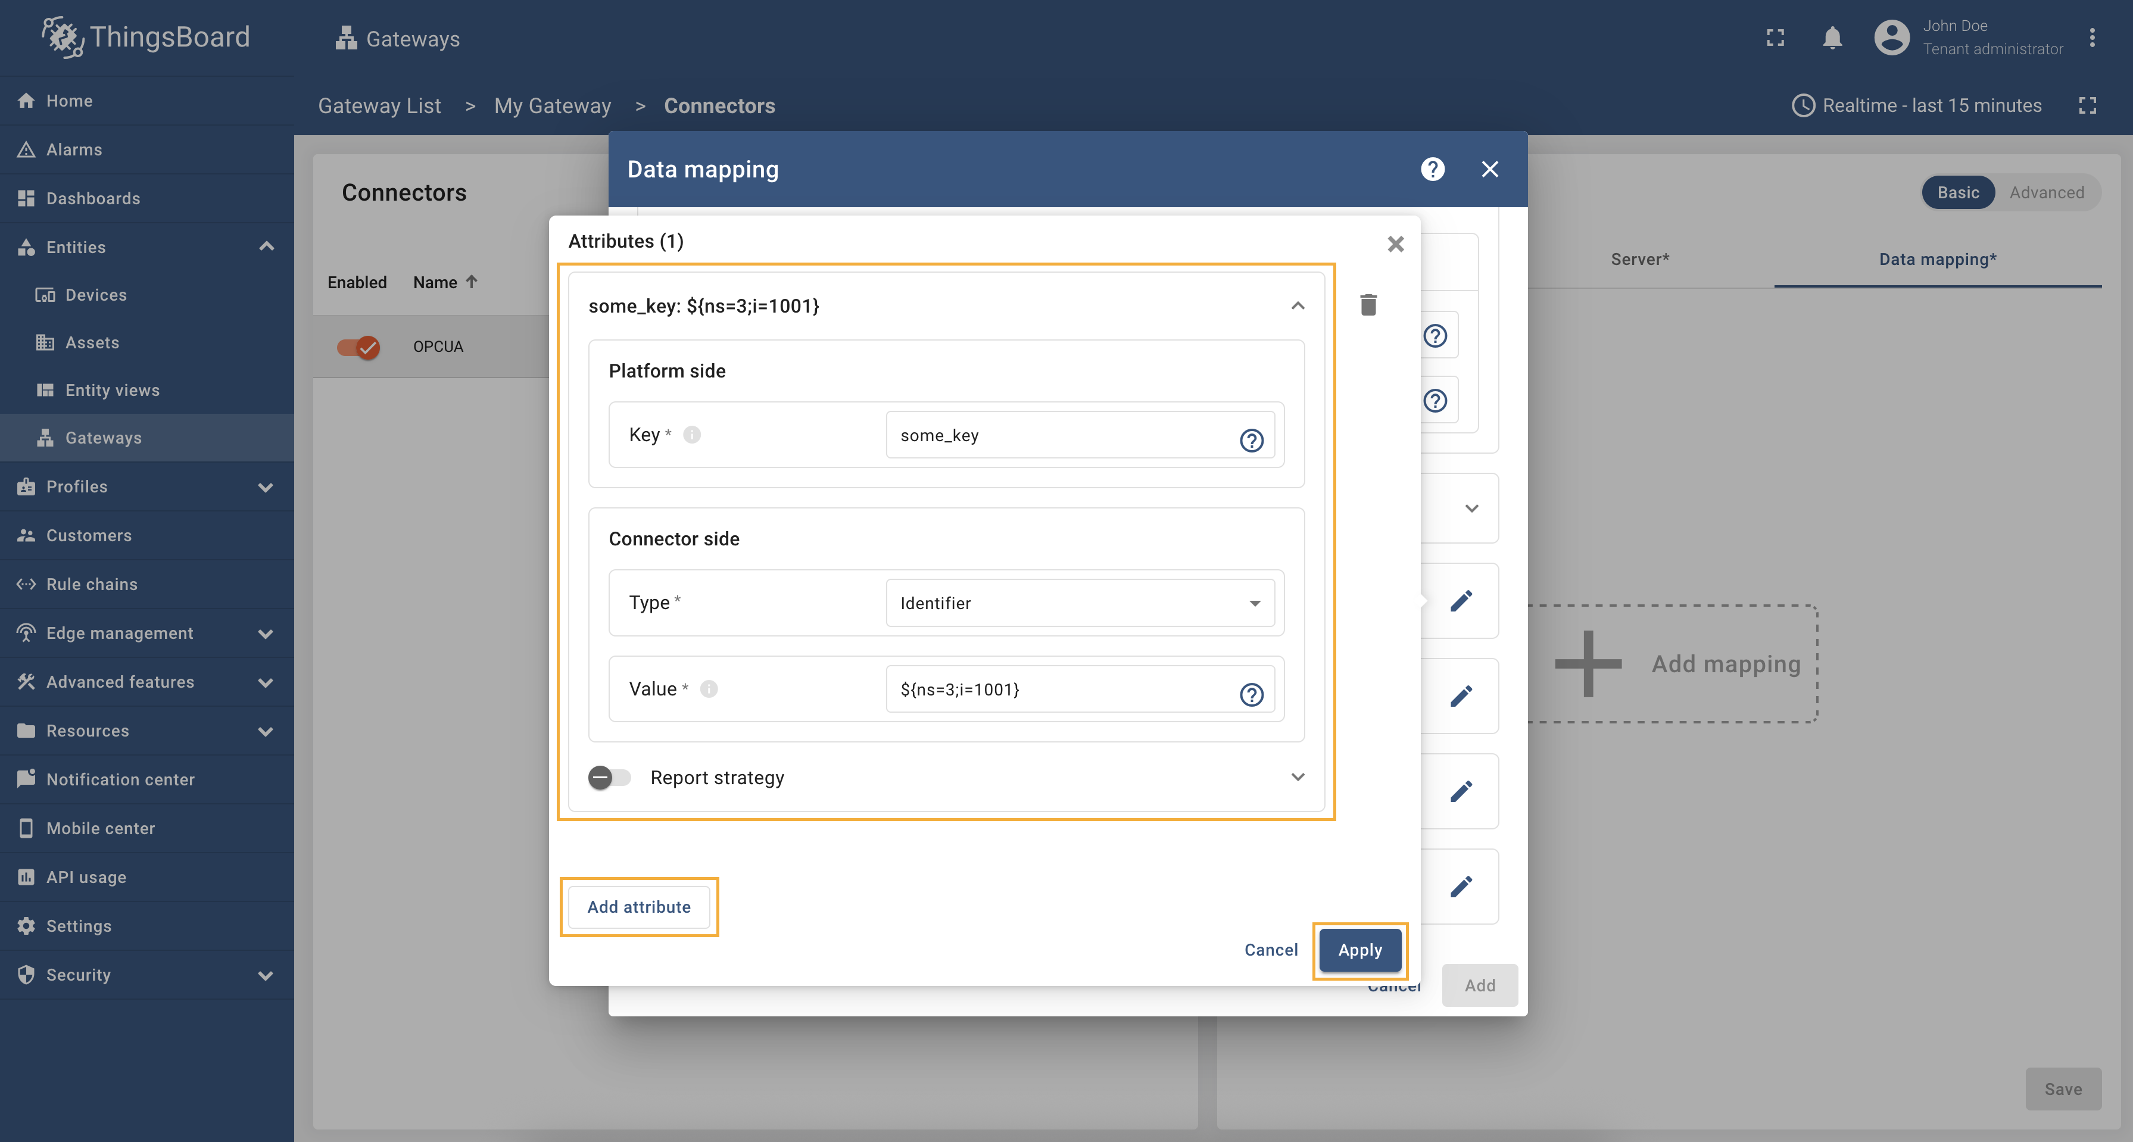This screenshot has height=1142, width=2133.
Task: Enable the Report strategy toggle
Action: (x=609, y=777)
